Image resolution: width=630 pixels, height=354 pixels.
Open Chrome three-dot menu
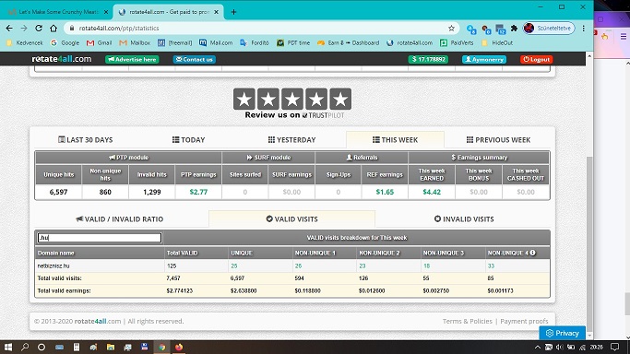click(x=583, y=28)
